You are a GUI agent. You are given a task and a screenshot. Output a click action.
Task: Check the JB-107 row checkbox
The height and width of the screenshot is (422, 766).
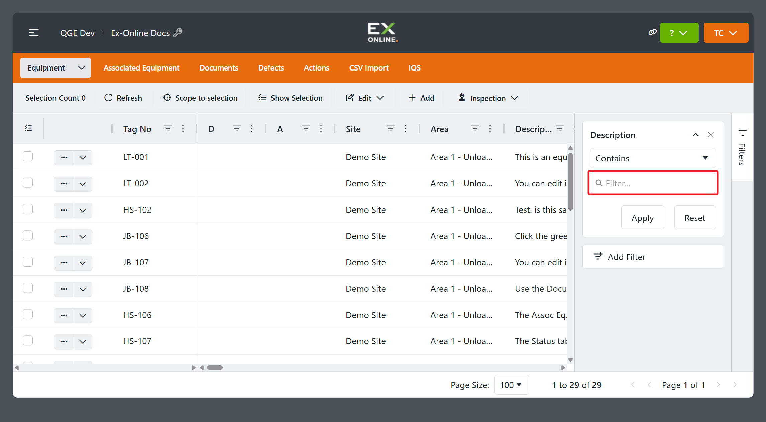tap(28, 262)
